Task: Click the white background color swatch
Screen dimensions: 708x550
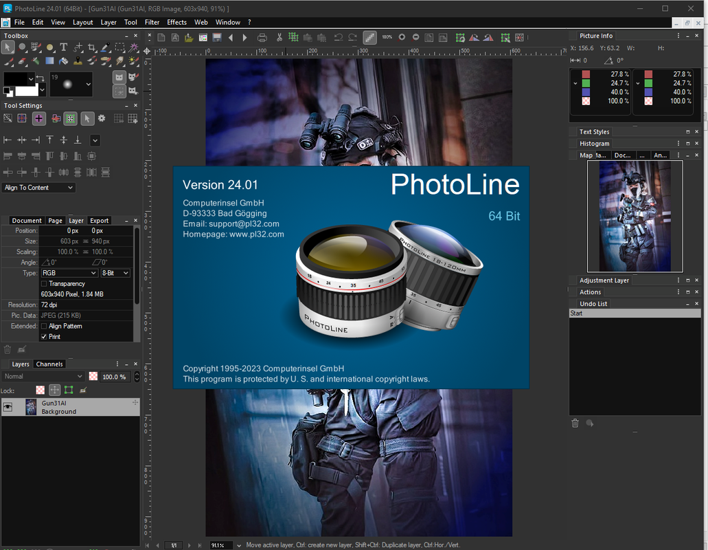Action: (27, 91)
